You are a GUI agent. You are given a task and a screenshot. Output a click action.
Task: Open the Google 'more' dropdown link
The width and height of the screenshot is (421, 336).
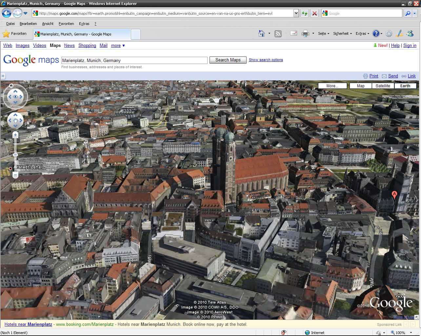[118, 46]
